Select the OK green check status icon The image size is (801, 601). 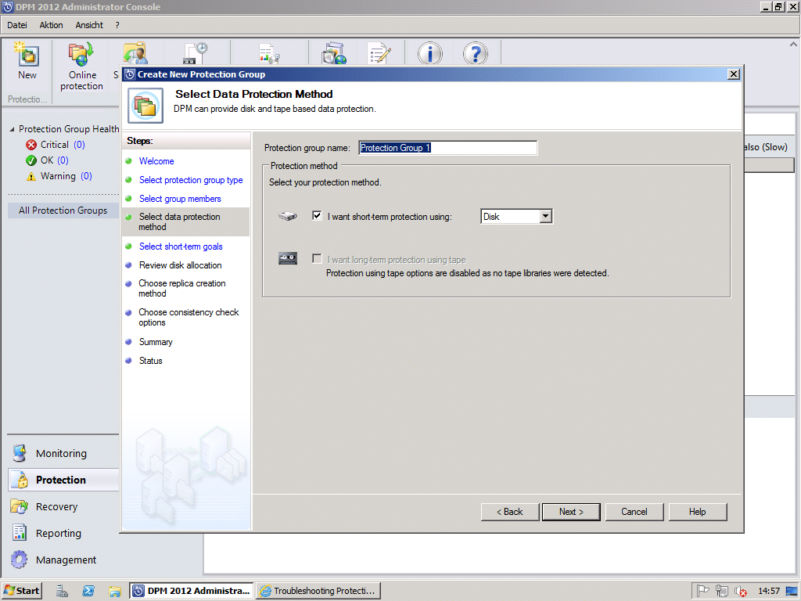(x=31, y=160)
